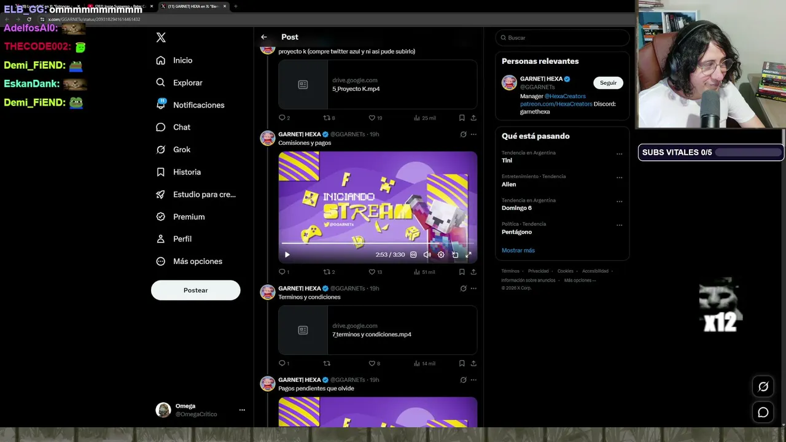Toggle video closed captions
Image resolution: width=786 pixels, height=442 pixels.
tap(413, 254)
